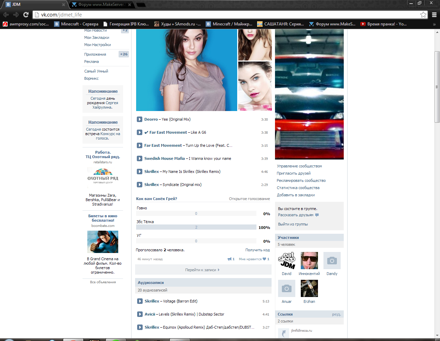Open Приложения in sidebar

pyautogui.click(x=95, y=54)
